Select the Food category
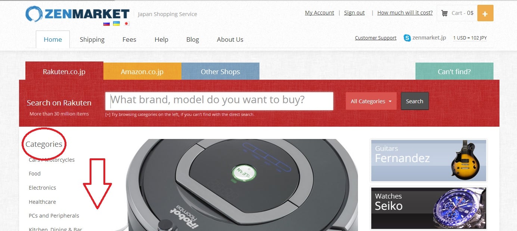The height and width of the screenshot is (231, 517). [35, 174]
